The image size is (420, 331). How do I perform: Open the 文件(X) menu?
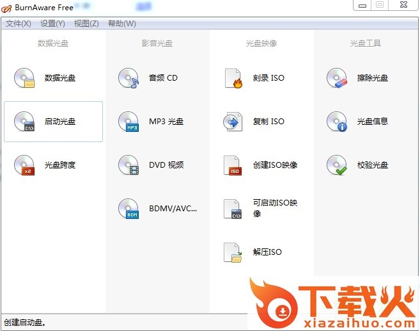tap(19, 24)
